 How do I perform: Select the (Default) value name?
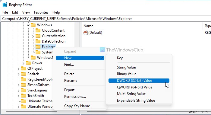95,33
